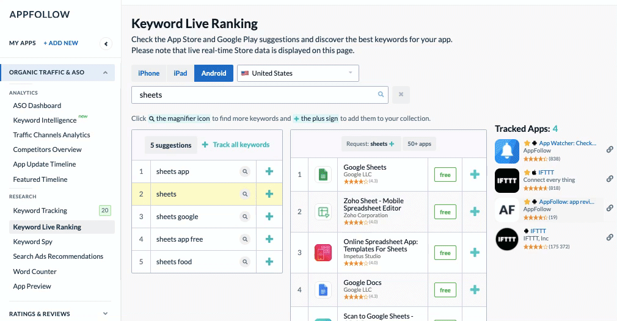
Task: Open the App Watcher: Check... tracked app link
Action: 568,143
